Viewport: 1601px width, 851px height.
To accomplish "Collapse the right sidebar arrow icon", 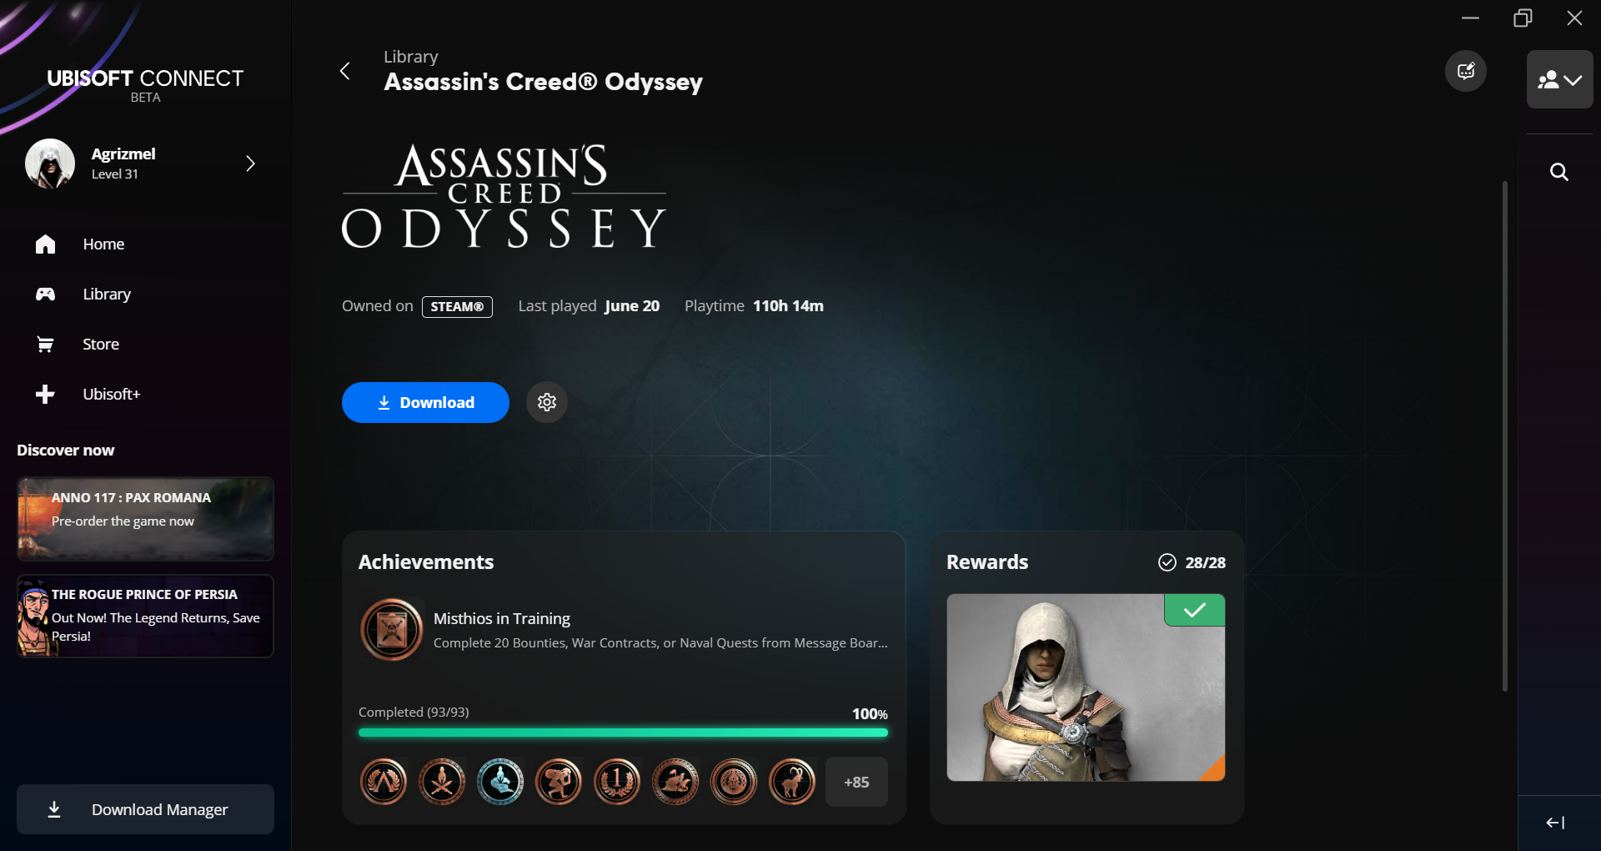I will pos(1556,823).
